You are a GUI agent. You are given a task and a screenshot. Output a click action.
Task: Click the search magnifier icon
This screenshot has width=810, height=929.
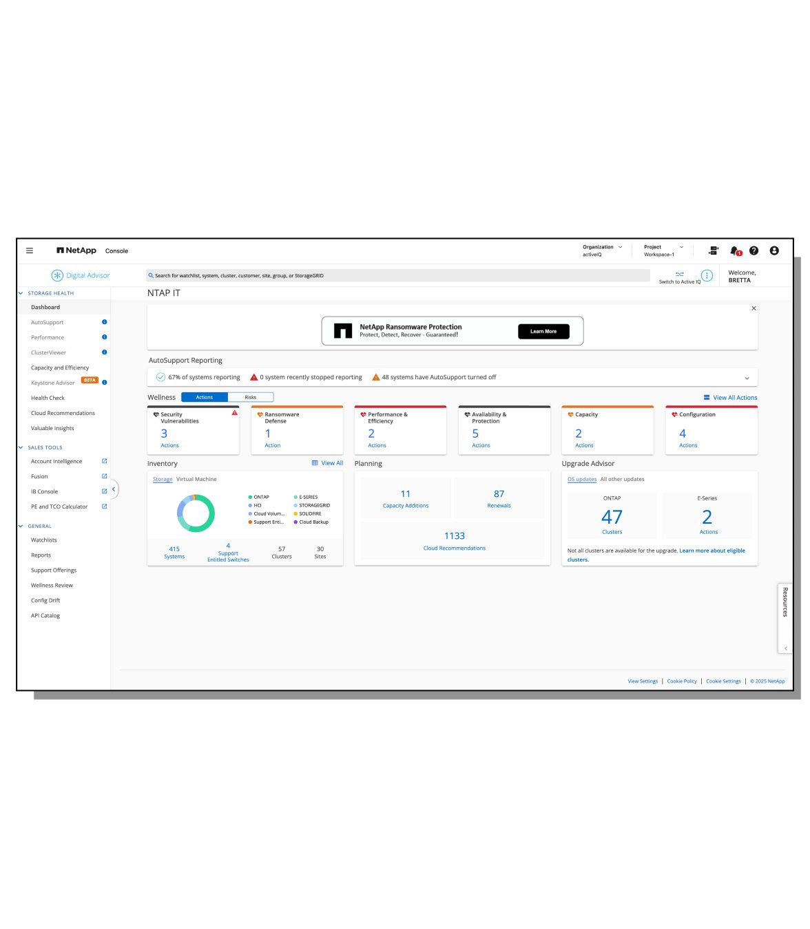click(x=151, y=275)
